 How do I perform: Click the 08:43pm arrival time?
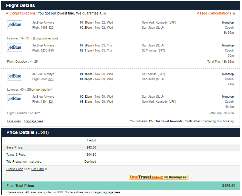point(86,102)
